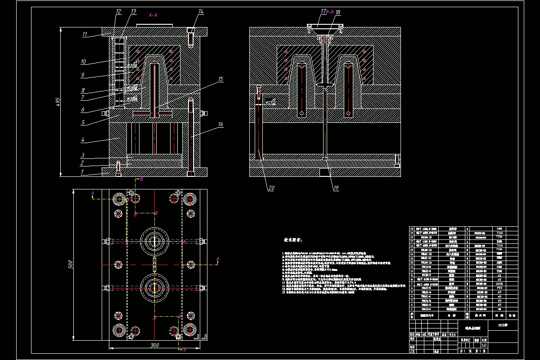Click the A-A section title label
This screenshot has width=540, height=360.
tap(153, 15)
